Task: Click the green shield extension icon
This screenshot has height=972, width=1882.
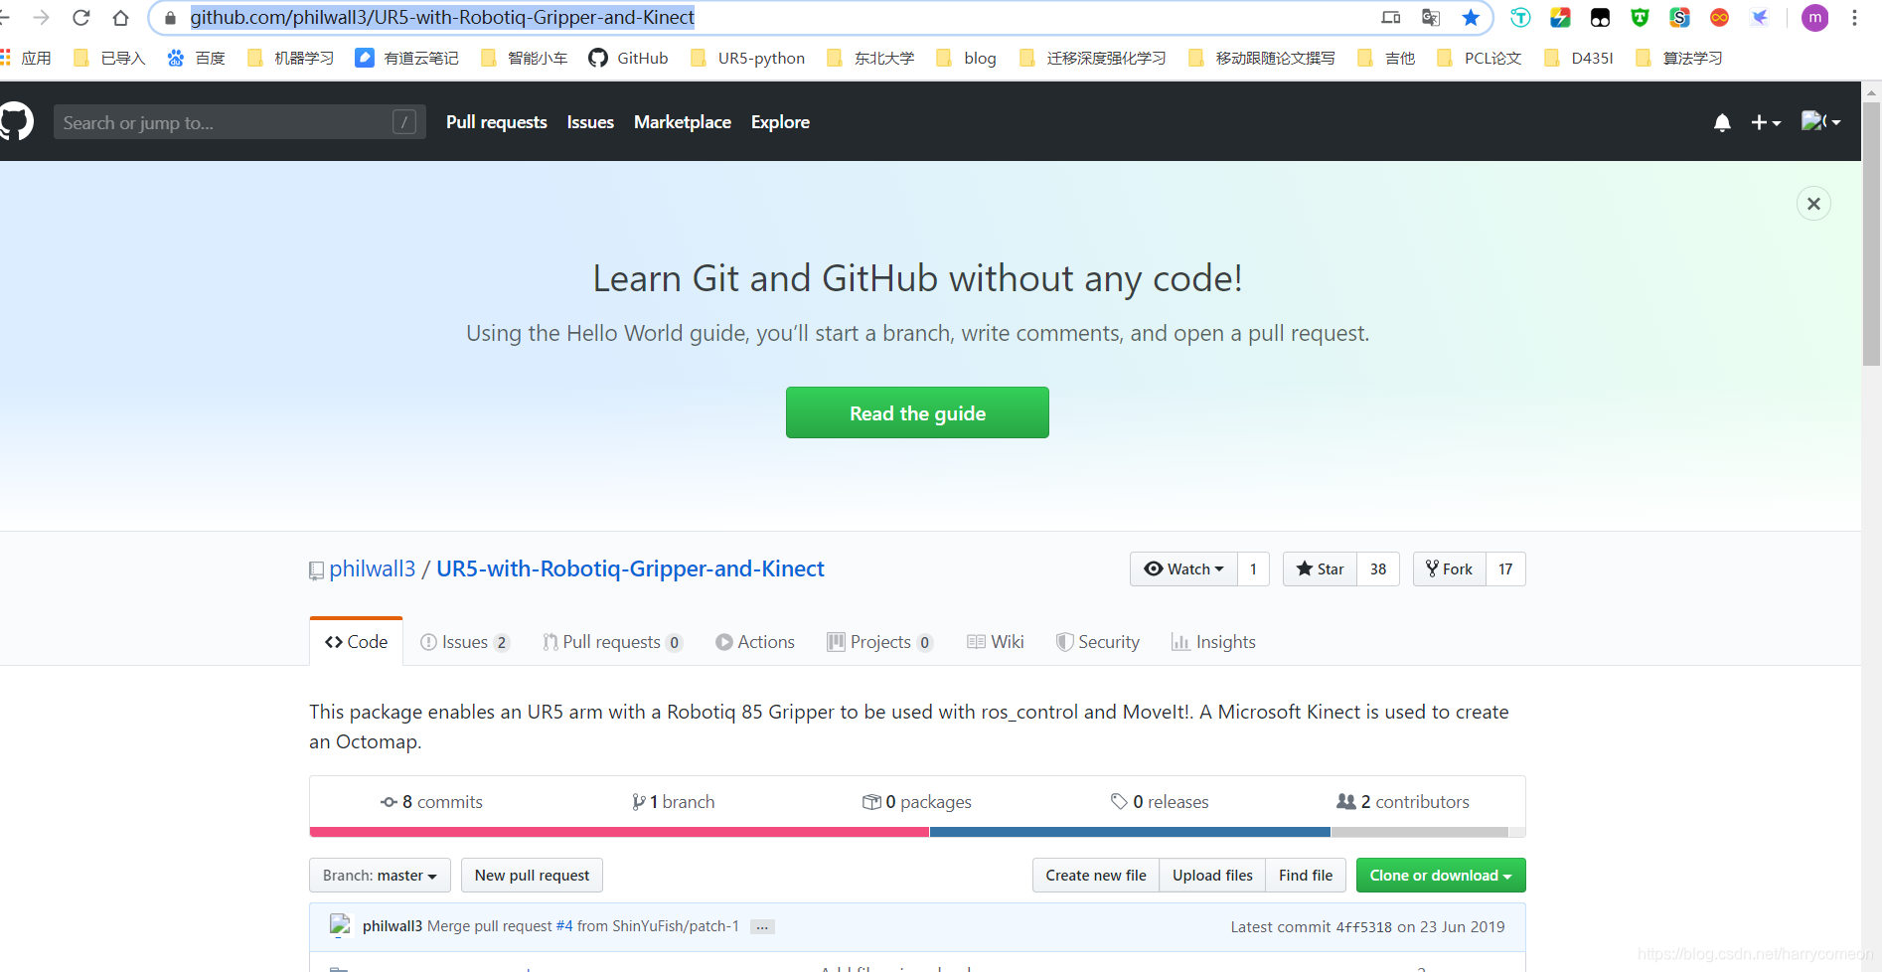Action: (1640, 18)
